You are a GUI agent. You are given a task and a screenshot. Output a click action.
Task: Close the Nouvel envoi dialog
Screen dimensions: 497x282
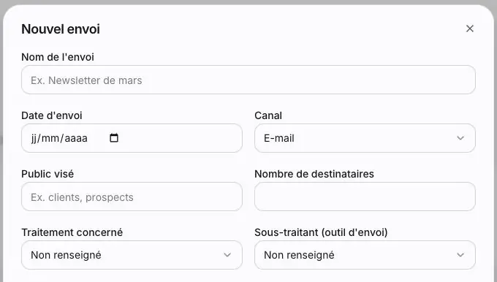[x=470, y=28]
